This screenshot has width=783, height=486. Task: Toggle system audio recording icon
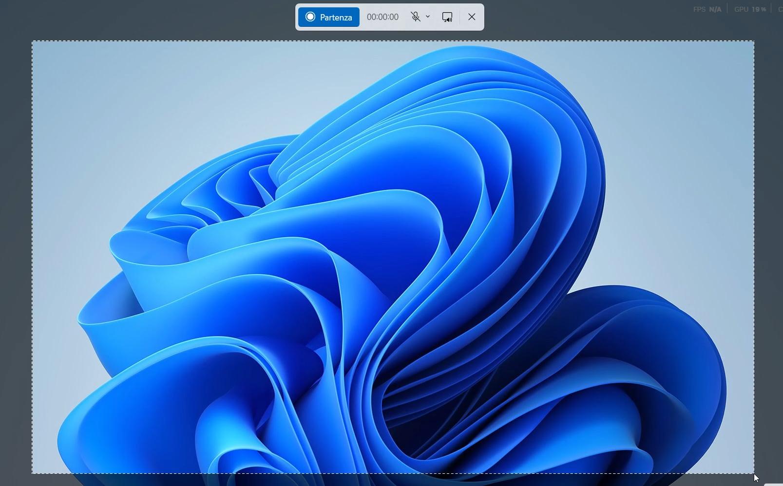(447, 17)
